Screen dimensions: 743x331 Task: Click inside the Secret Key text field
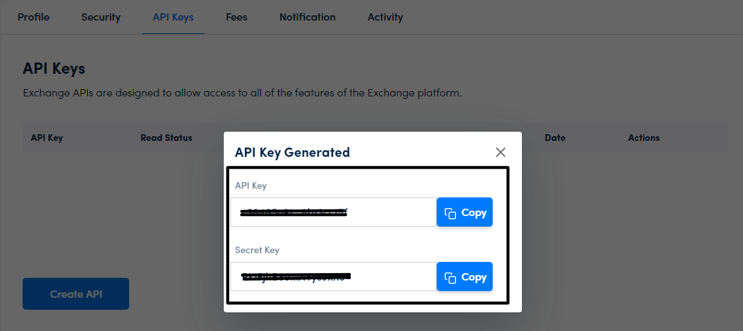[x=333, y=277]
